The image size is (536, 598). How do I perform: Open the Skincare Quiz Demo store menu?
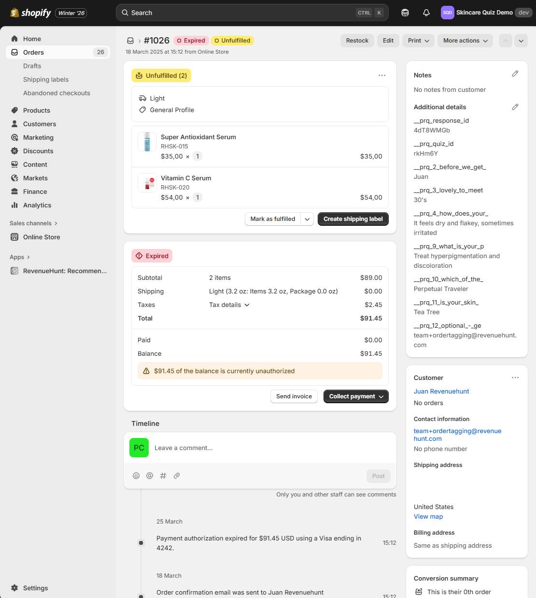pos(487,13)
